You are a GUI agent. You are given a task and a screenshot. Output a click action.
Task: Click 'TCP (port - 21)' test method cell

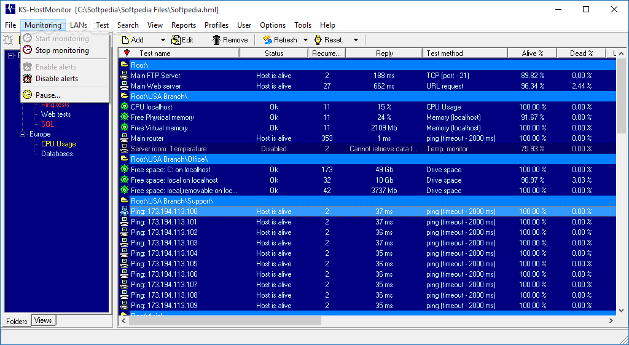coord(448,76)
